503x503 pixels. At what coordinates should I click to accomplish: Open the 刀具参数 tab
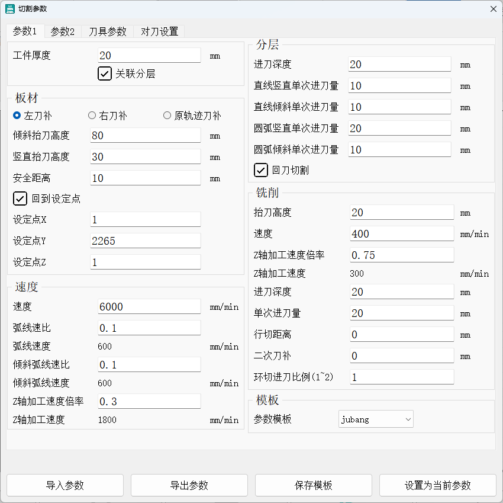pyautogui.click(x=108, y=32)
